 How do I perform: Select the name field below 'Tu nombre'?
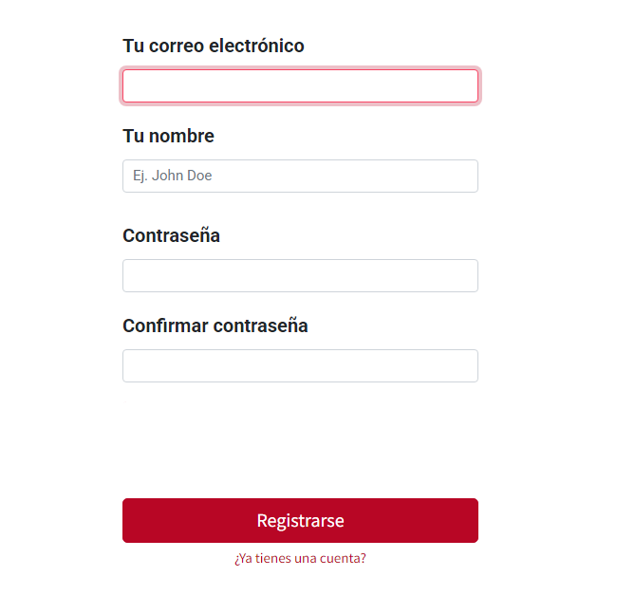(300, 176)
